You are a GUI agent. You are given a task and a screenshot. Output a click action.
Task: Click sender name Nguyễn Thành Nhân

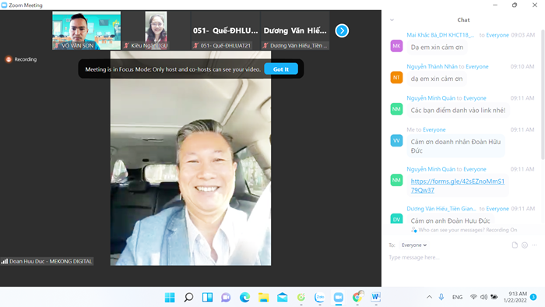coord(432,66)
